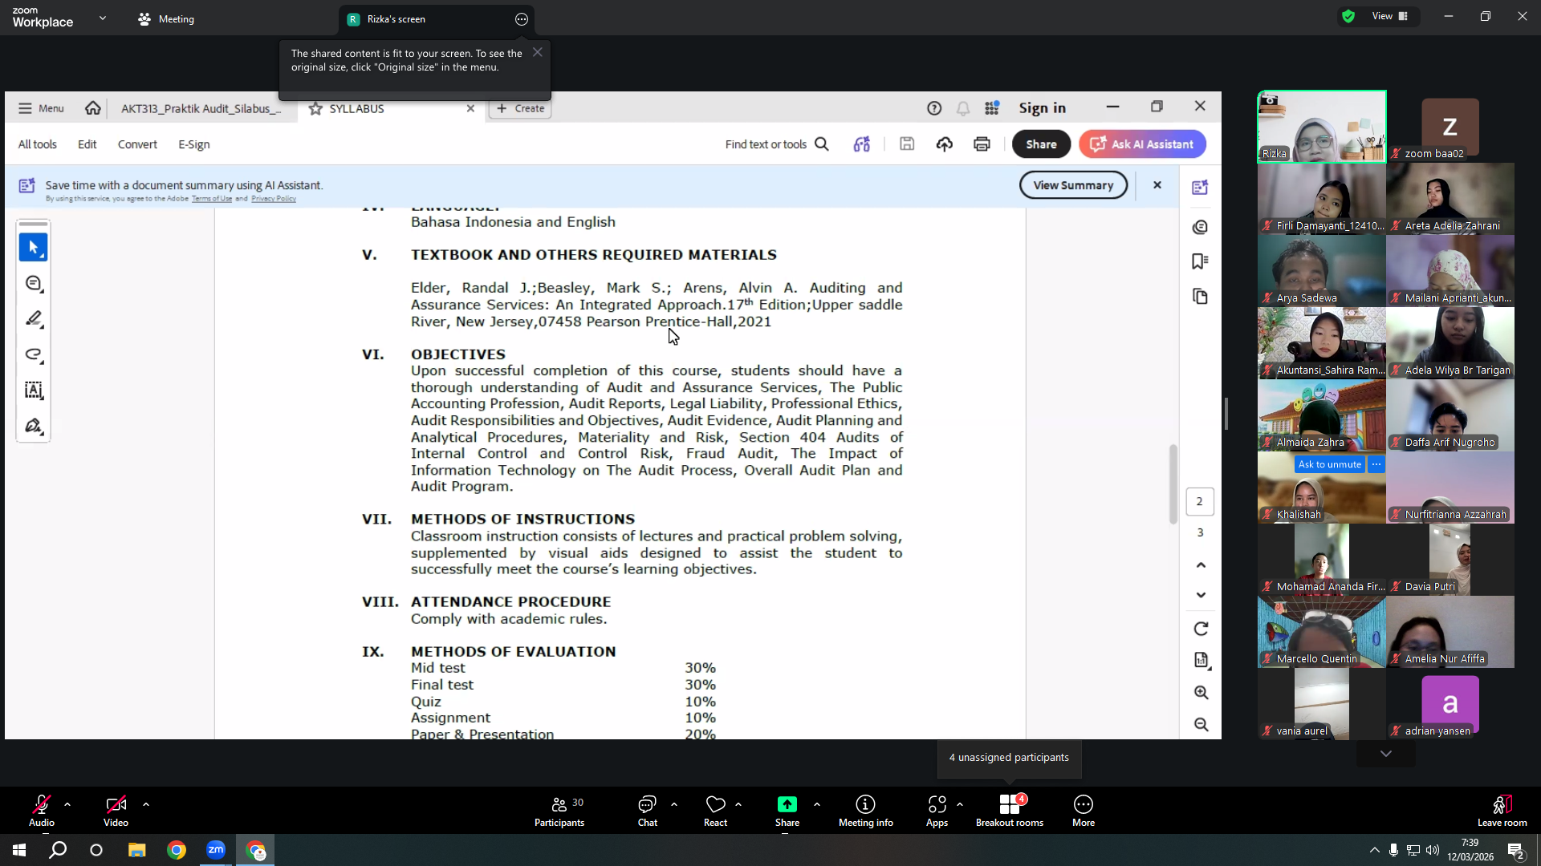1541x866 pixels.
Task: Select the add text box tool
Action: tap(33, 391)
